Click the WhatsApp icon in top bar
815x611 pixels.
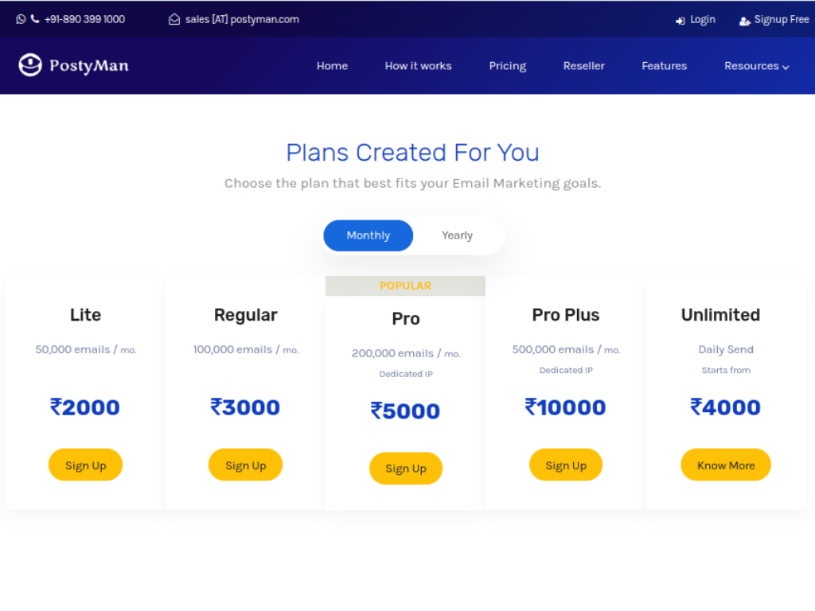pyautogui.click(x=21, y=19)
